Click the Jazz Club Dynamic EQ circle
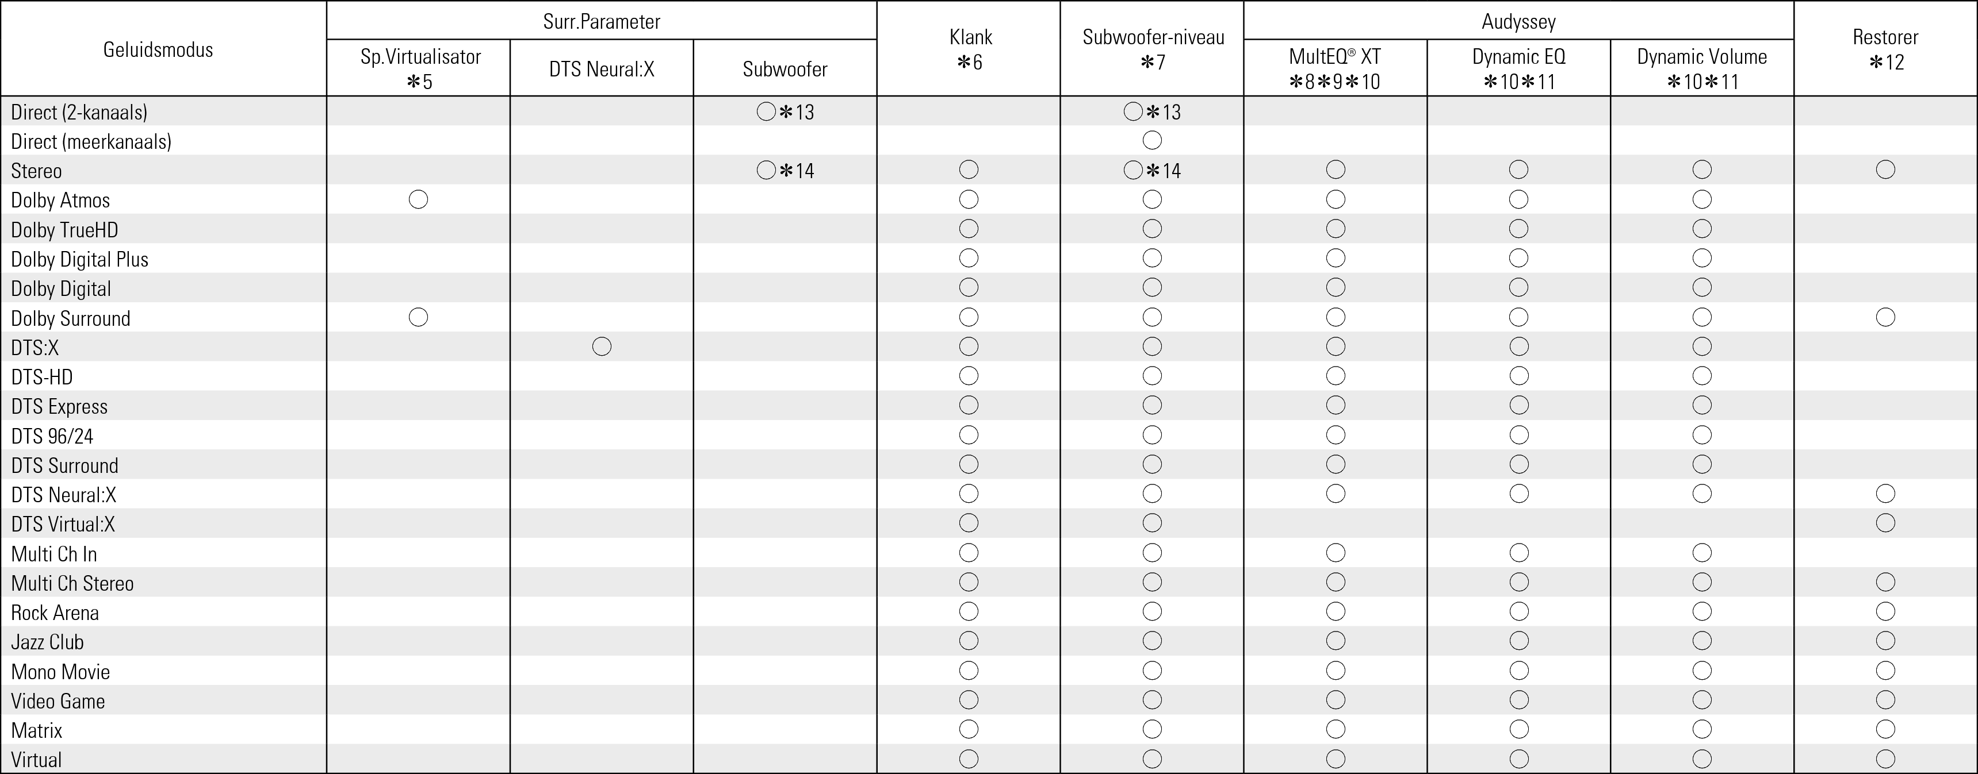The image size is (1978, 774). (1519, 641)
